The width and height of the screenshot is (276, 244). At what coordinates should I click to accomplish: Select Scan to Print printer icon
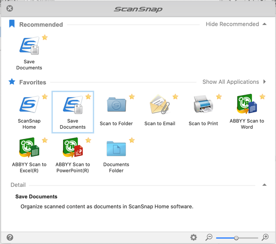pos(203,104)
